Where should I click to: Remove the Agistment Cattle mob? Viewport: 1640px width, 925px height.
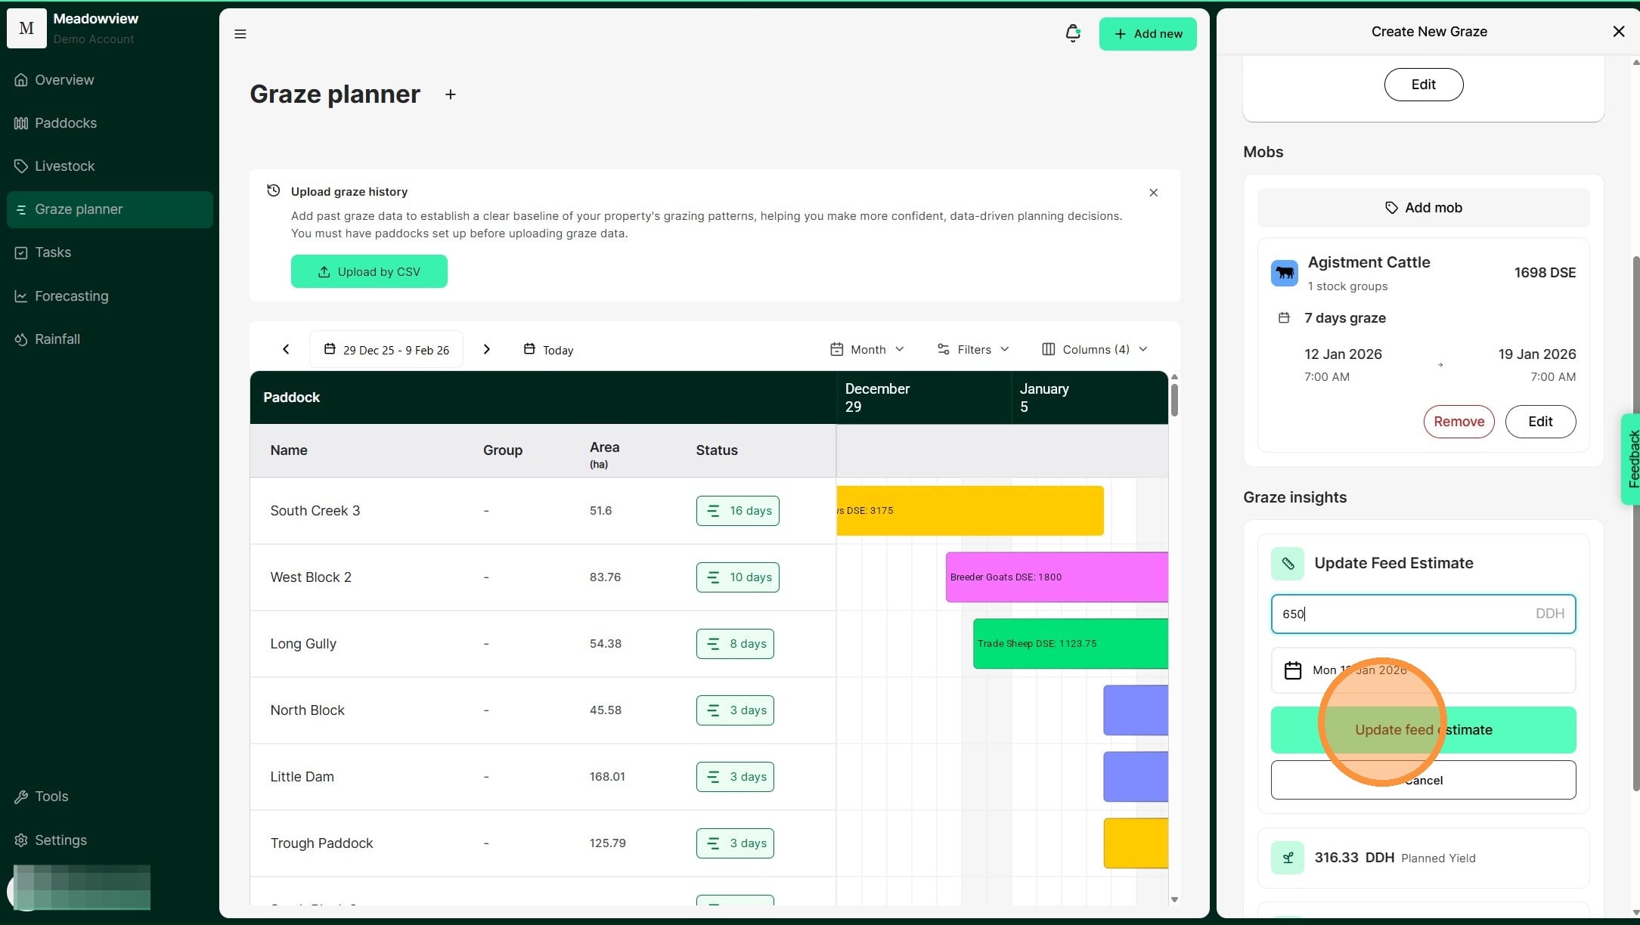coord(1458,422)
